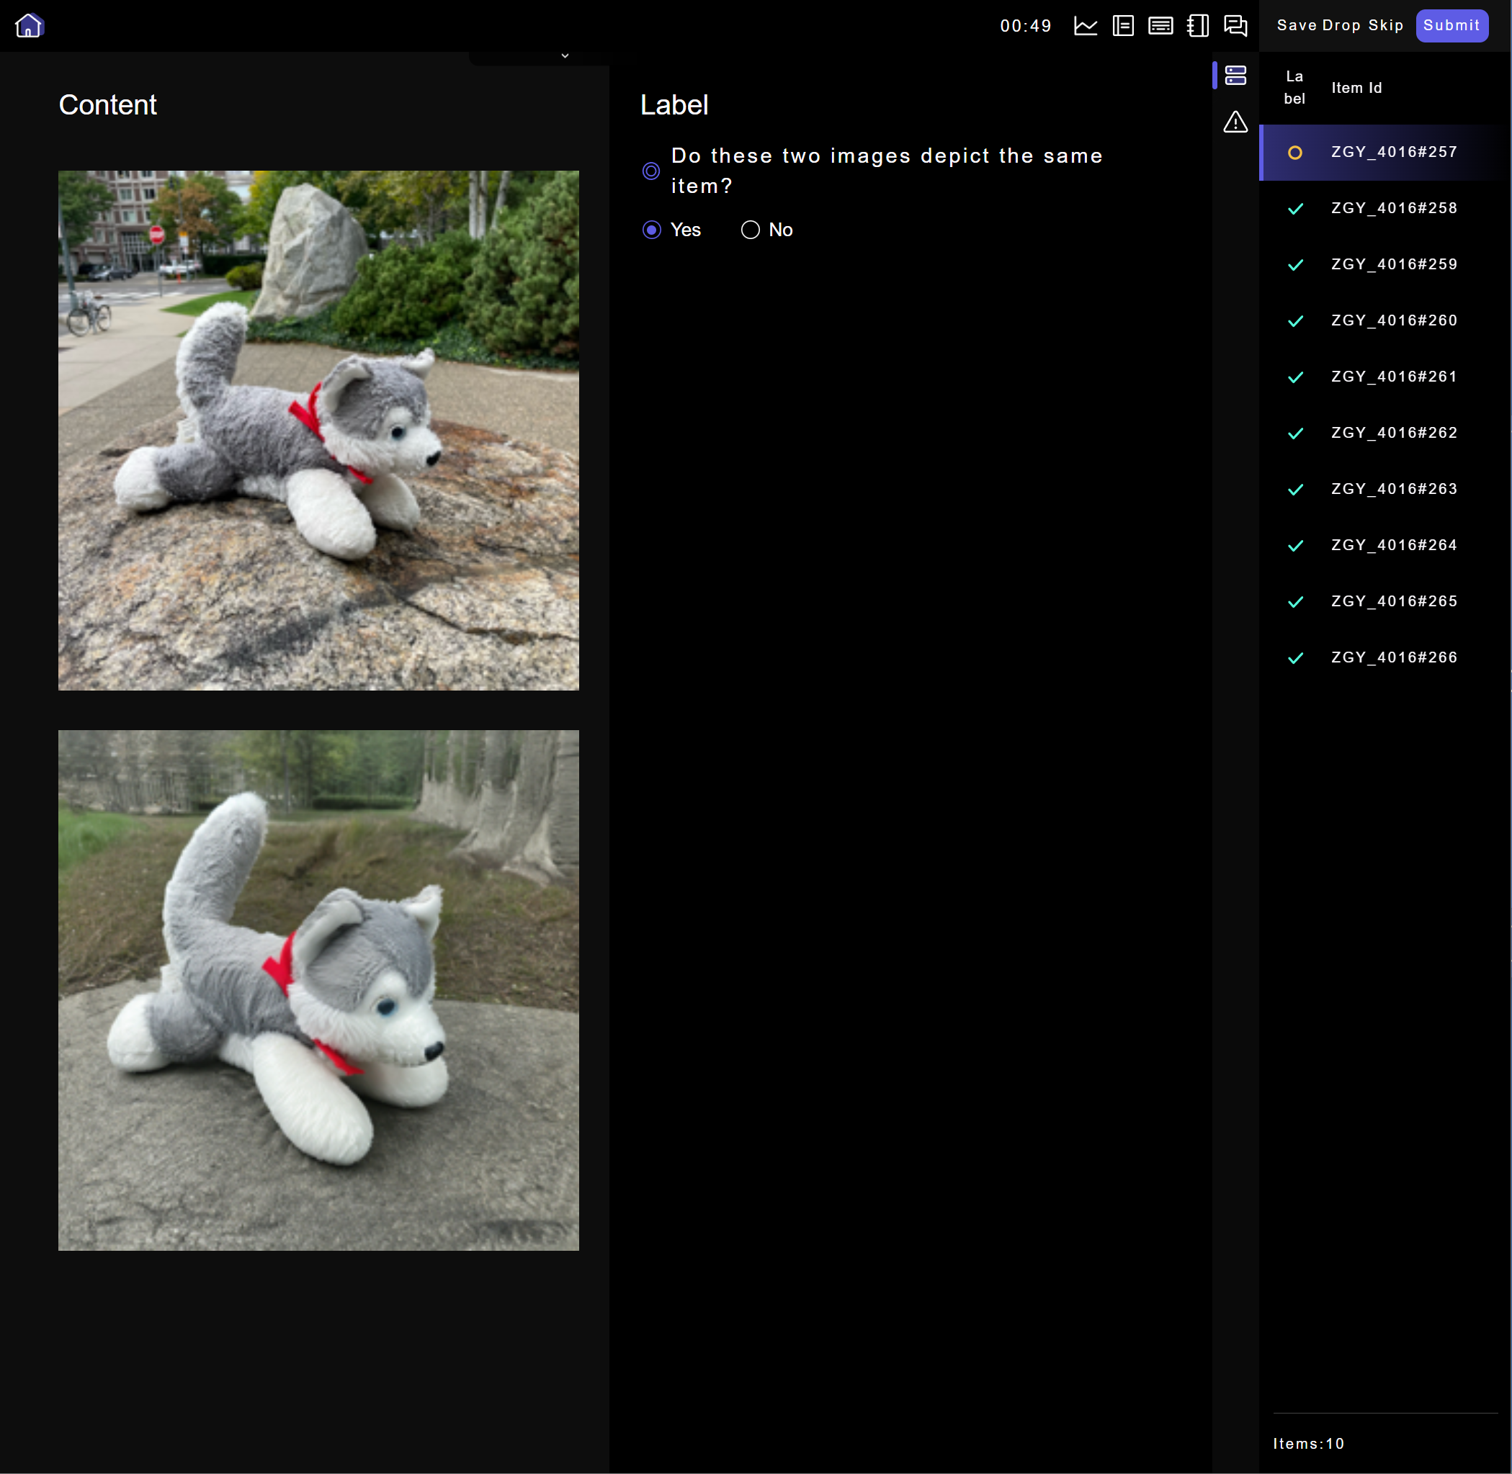Select the No radio option
The height and width of the screenshot is (1474, 1512).
pos(750,230)
